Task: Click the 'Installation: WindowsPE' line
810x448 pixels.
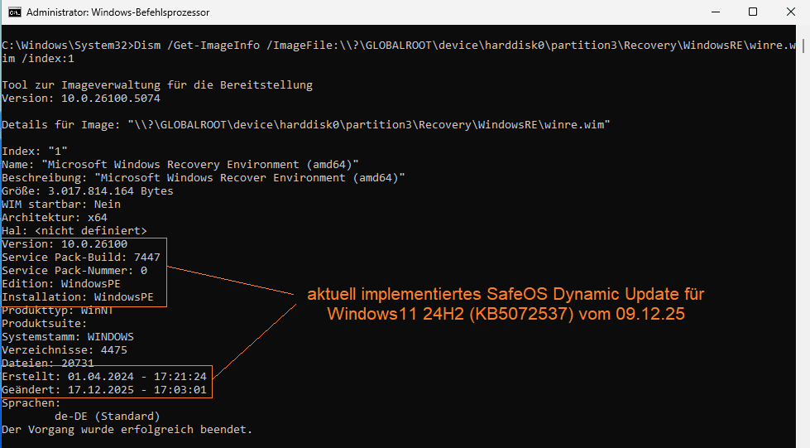Action: (78, 297)
